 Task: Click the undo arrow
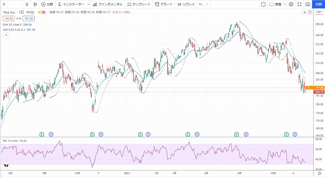200,4
